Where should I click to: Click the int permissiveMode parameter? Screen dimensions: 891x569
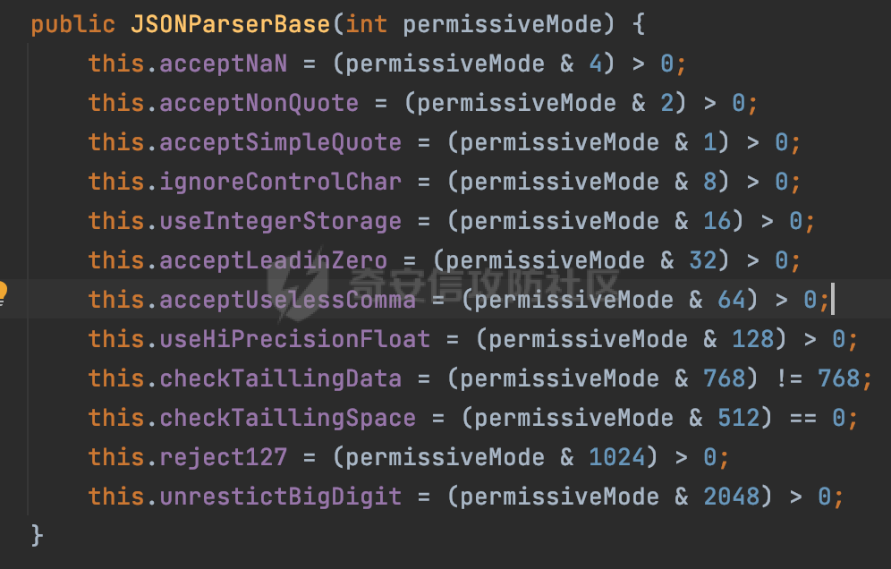click(x=474, y=24)
